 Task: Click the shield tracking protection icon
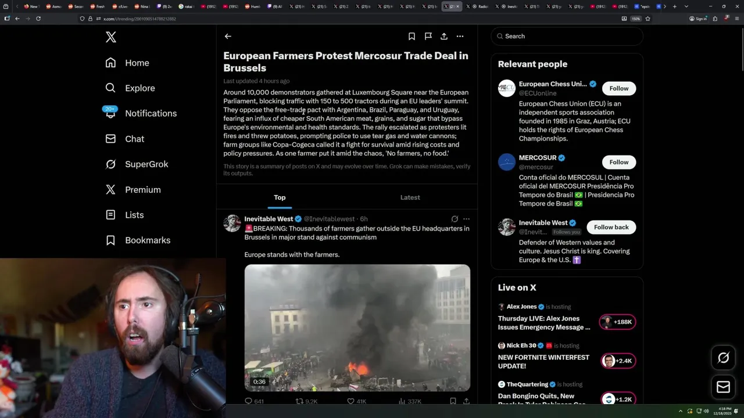[x=82, y=19]
